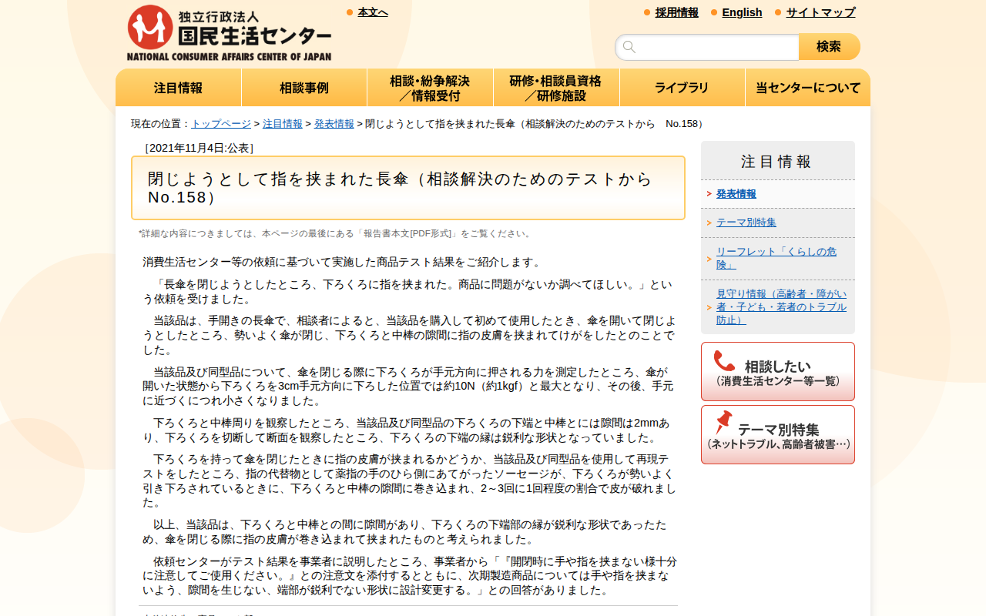Image resolution: width=986 pixels, height=616 pixels.
Task: Click the paragraph starting 当該品及び同型品について
Action: coord(408,386)
